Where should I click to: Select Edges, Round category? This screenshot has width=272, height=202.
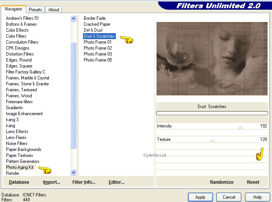point(19,60)
